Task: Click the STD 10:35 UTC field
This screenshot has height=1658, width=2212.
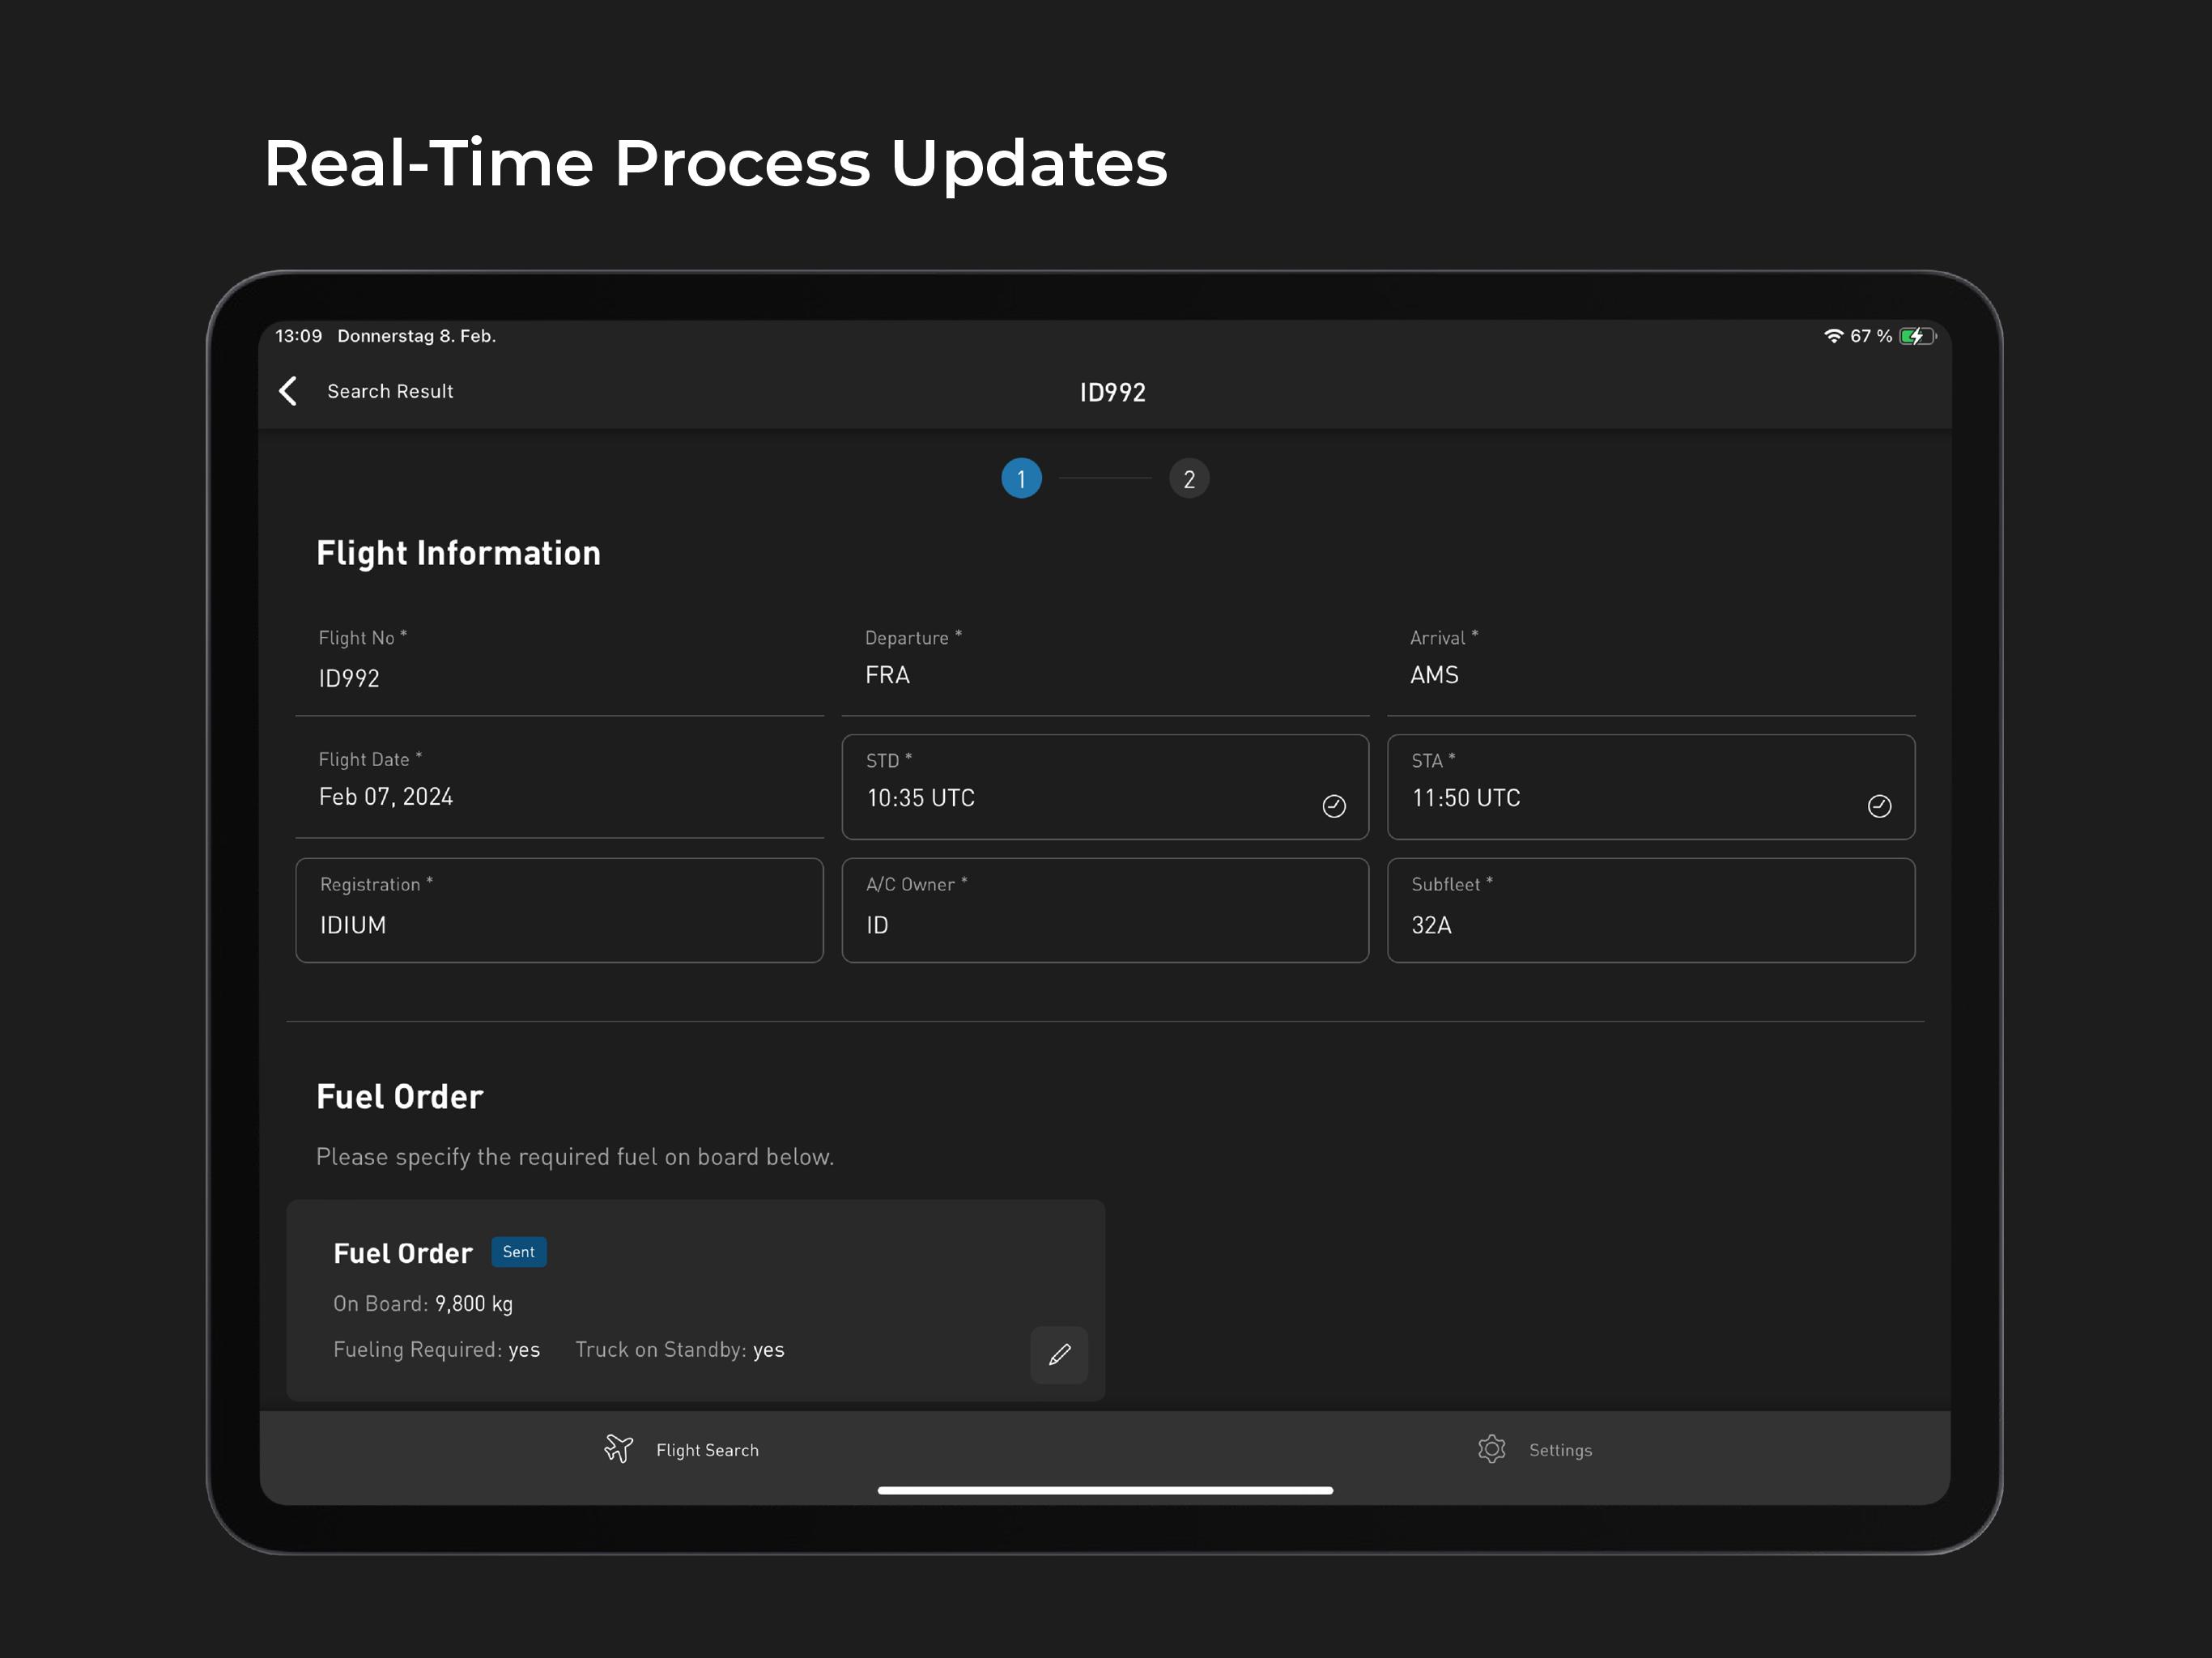Action: click(x=1105, y=787)
